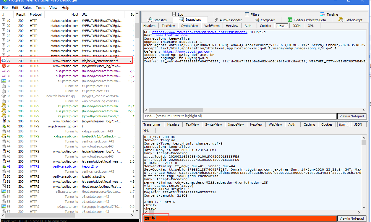Open the View menu
Image resolution: width=371 pixels, height=222 pixels.
click(54, 7)
